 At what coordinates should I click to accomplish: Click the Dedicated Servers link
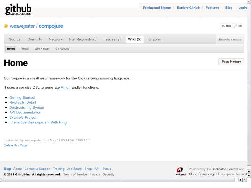(225, 169)
